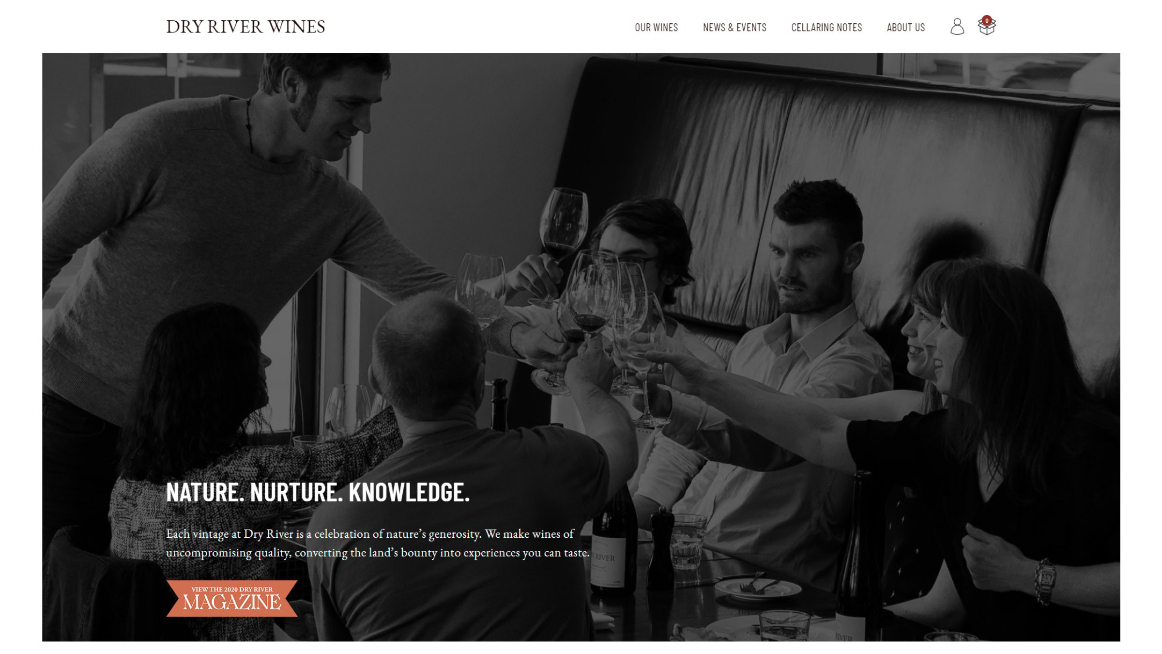This screenshot has width=1162, height=654.
Task: Click the Nature. Nurture. Knowledge. headline
Action: point(318,492)
